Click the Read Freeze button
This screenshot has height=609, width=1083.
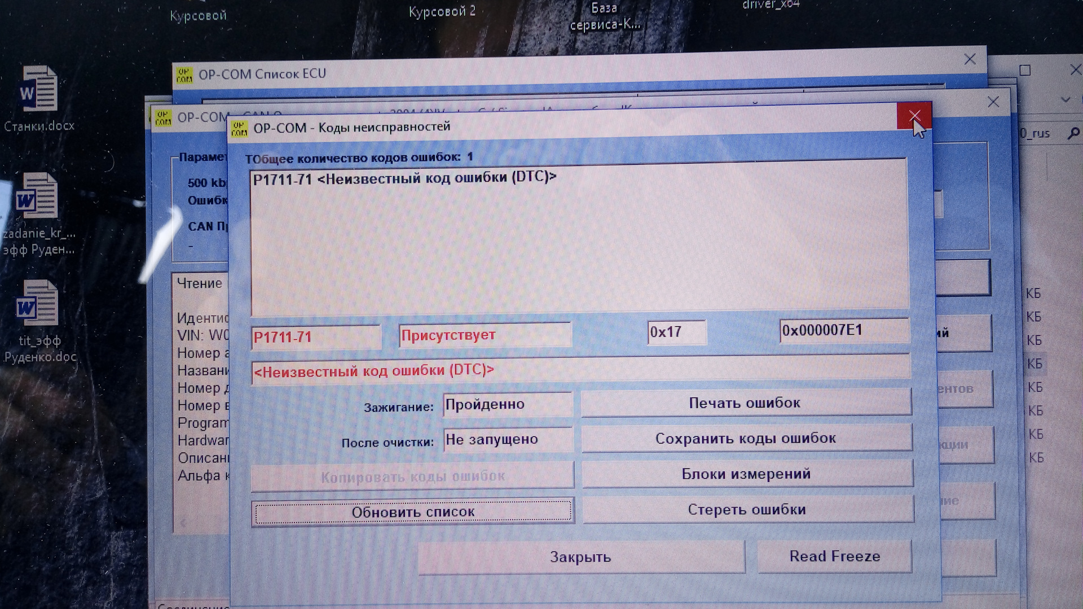tap(834, 556)
